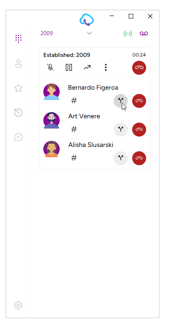Hang up the whole conference call
Viewport: 170px width, 330px height.
(139, 68)
